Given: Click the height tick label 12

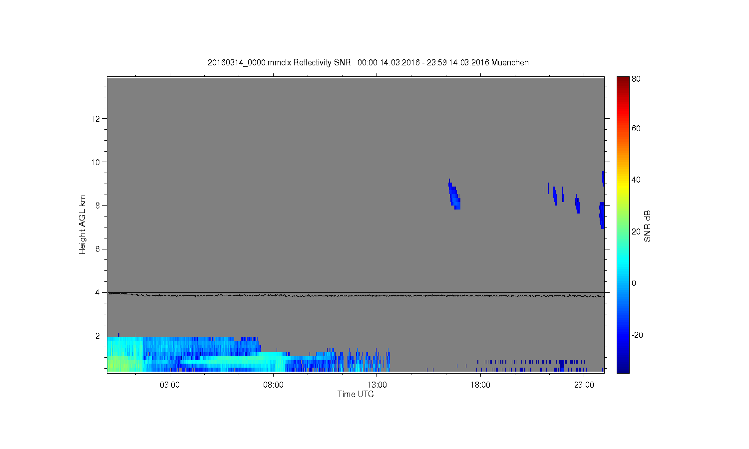Looking at the screenshot, I should pyautogui.click(x=96, y=119).
